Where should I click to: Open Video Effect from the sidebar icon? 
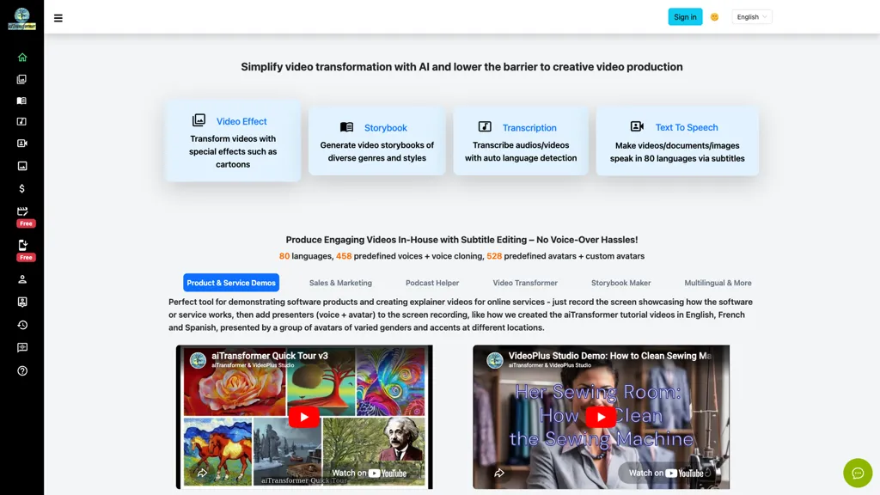coord(21,79)
